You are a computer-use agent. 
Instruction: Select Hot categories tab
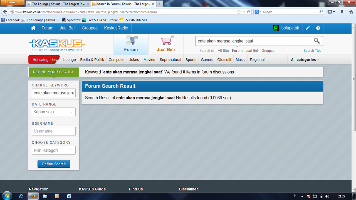(x=44, y=60)
